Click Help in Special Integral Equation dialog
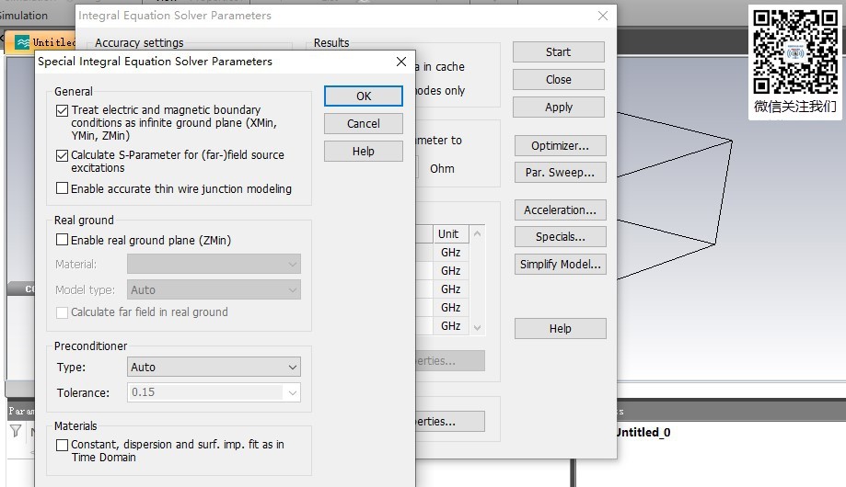Viewport: 846px width, 487px height. coord(363,152)
